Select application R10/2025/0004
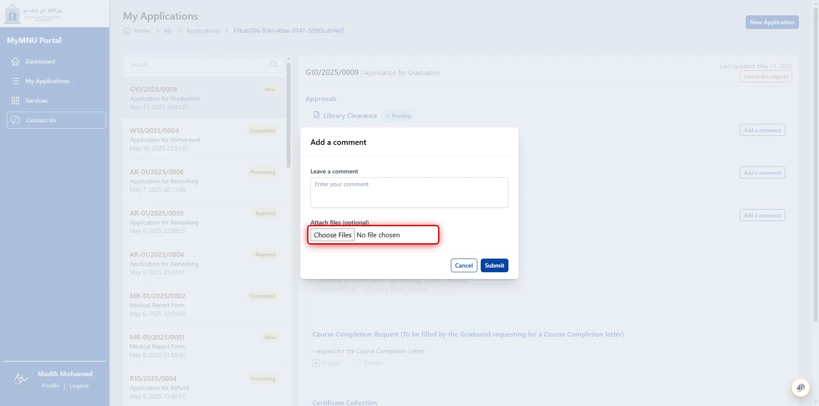The image size is (819, 406). point(204,387)
